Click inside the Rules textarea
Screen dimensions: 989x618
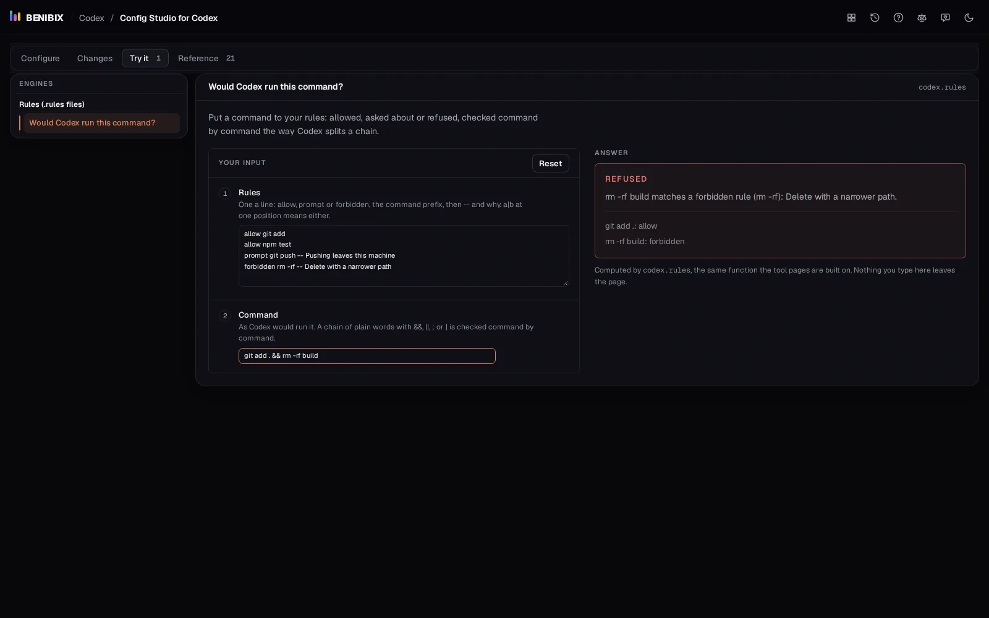click(404, 256)
